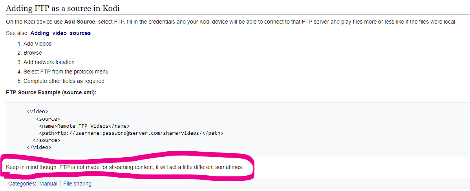Click the closing </source> tag in code
This screenshot has height=191, width=470.
click(x=46, y=140)
